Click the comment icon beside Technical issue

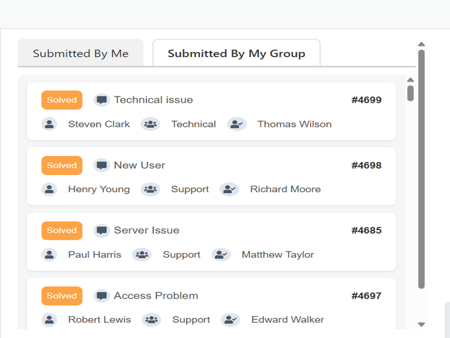pyautogui.click(x=102, y=100)
